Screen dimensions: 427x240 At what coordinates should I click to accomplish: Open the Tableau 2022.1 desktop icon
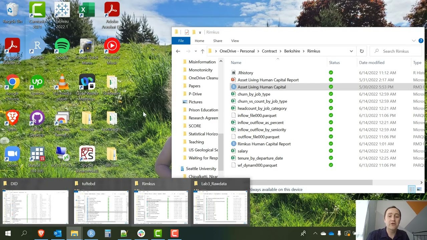pos(62,15)
